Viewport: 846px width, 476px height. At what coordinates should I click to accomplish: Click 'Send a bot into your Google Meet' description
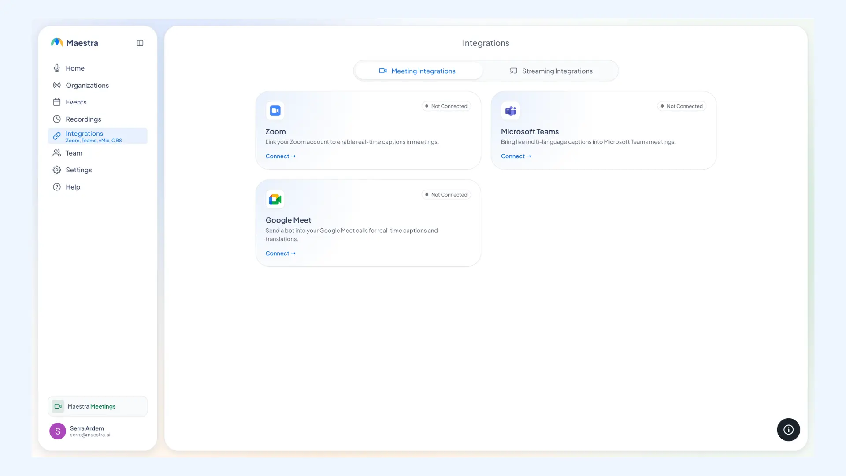pyautogui.click(x=352, y=234)
